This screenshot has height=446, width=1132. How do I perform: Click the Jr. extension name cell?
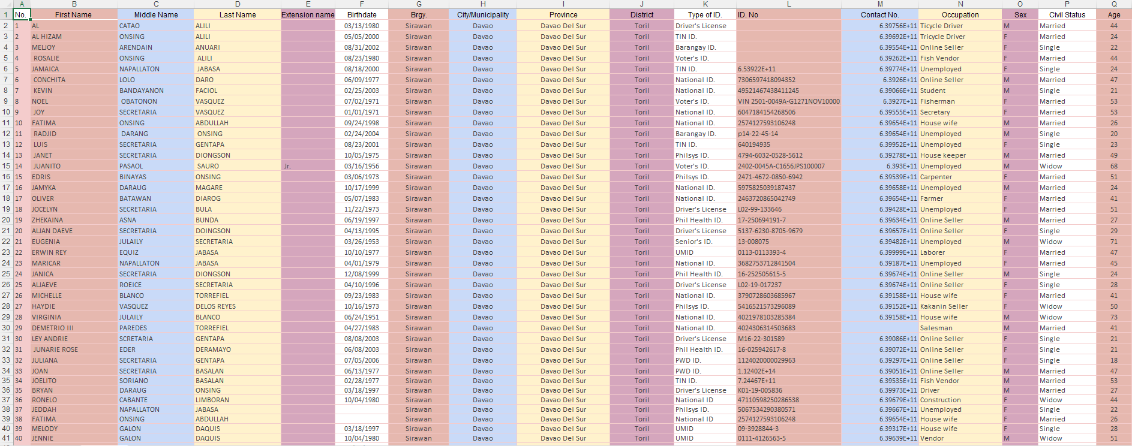tap(308, 166)
